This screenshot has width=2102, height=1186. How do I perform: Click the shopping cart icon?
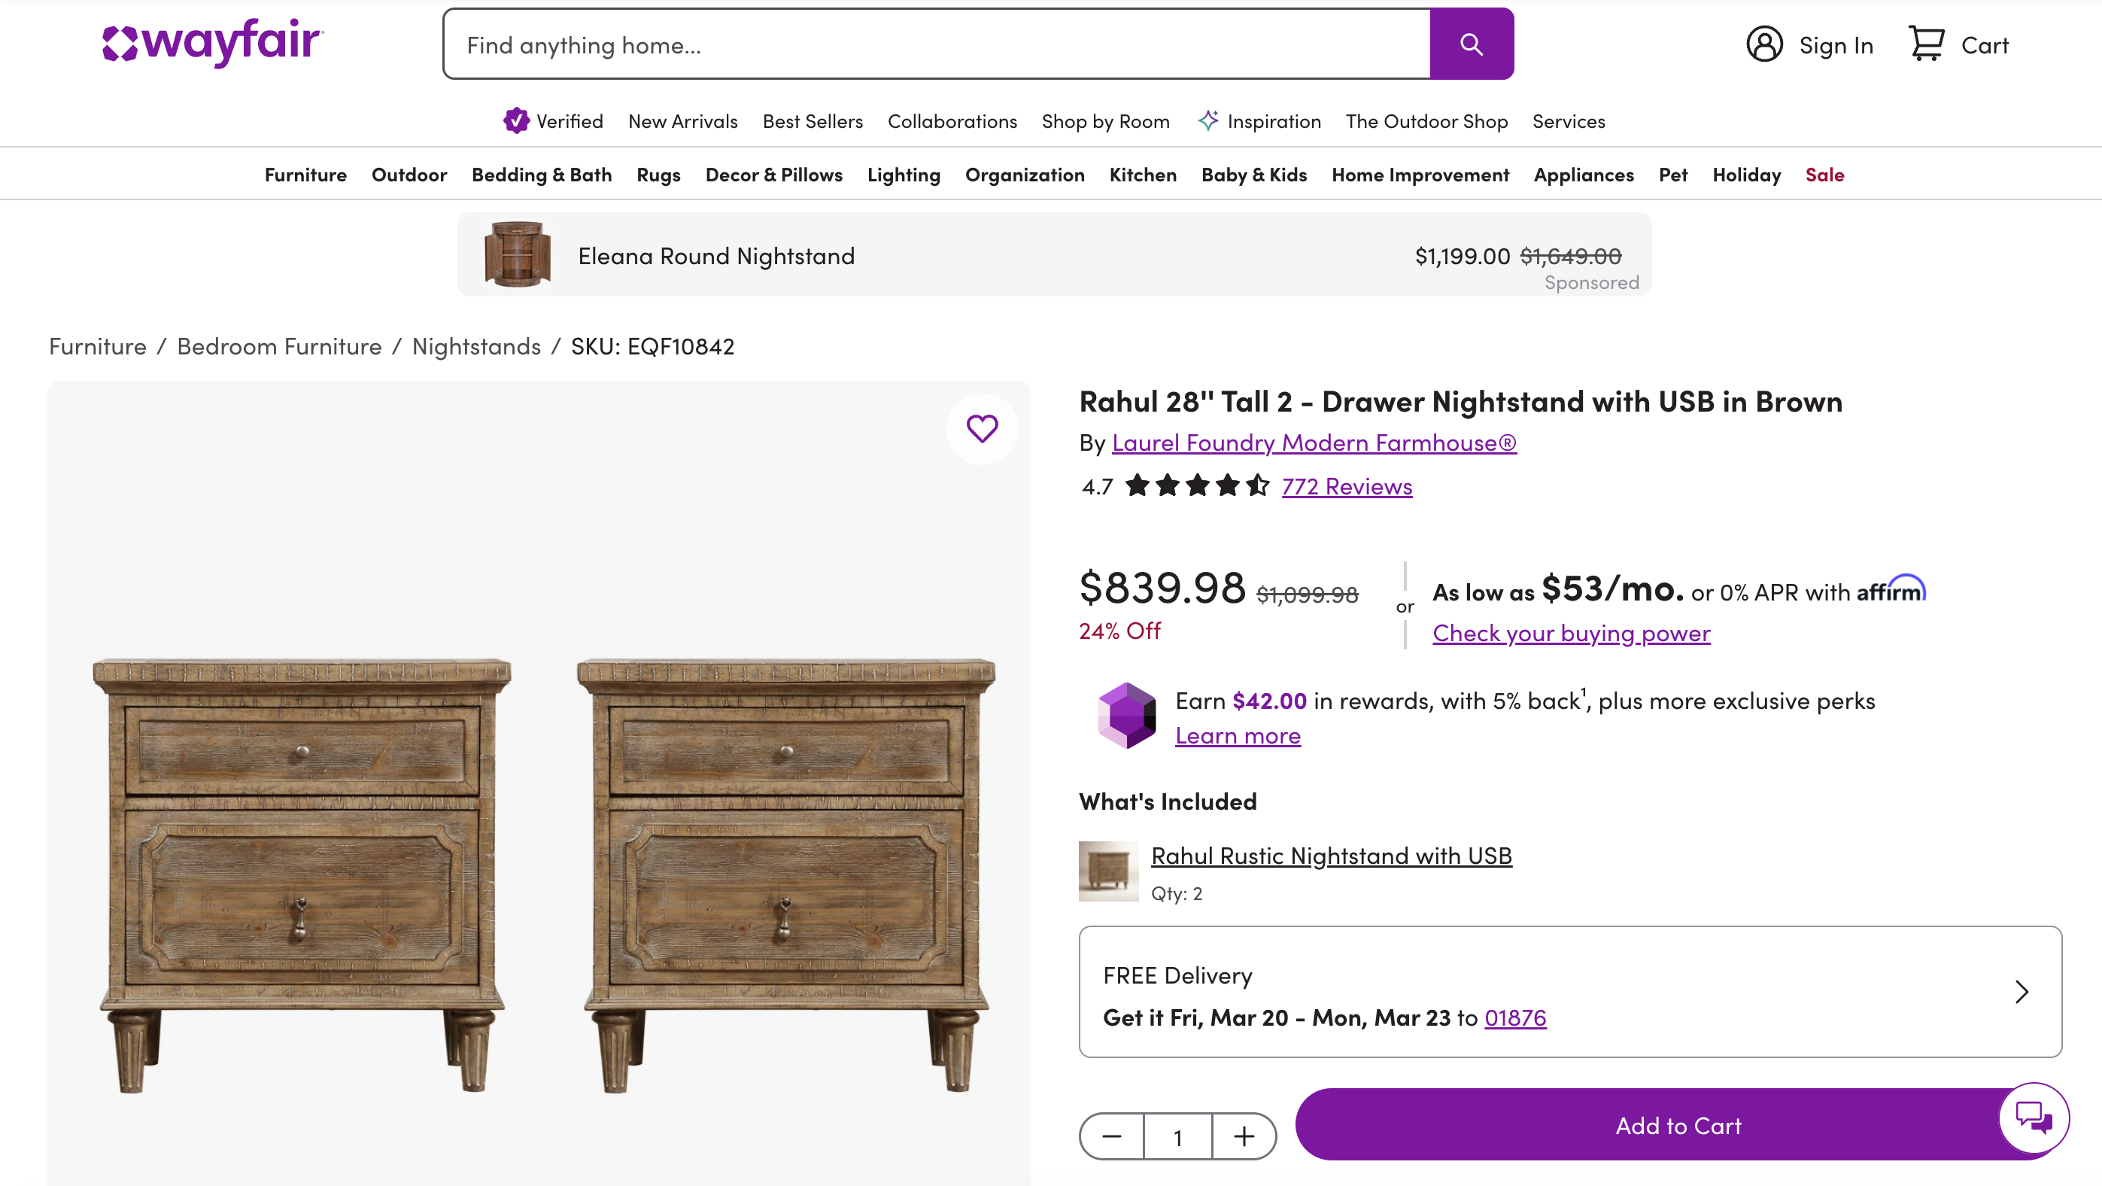(x=1927, y=44)
